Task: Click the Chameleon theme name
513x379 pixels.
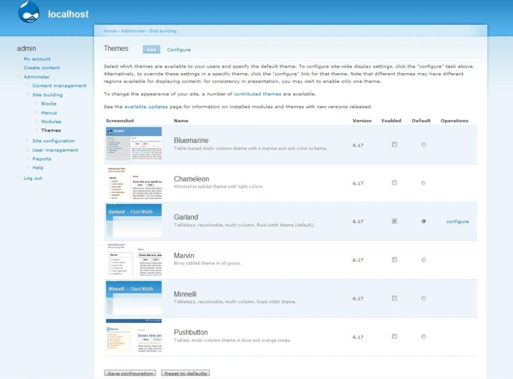Action: (x=192, y=179)
